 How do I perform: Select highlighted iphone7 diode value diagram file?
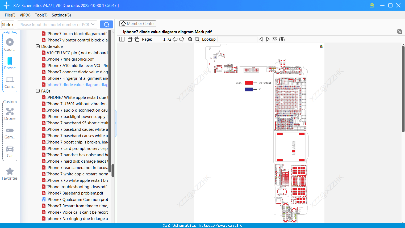pyautogui.click(x=74, y=85)
